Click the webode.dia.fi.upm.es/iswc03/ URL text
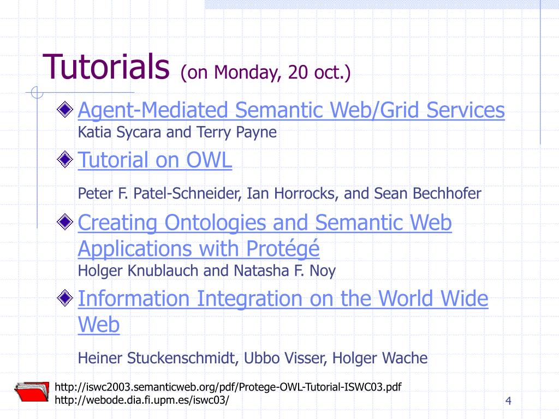This screenshot has width=559, height=419. (142, 400)
